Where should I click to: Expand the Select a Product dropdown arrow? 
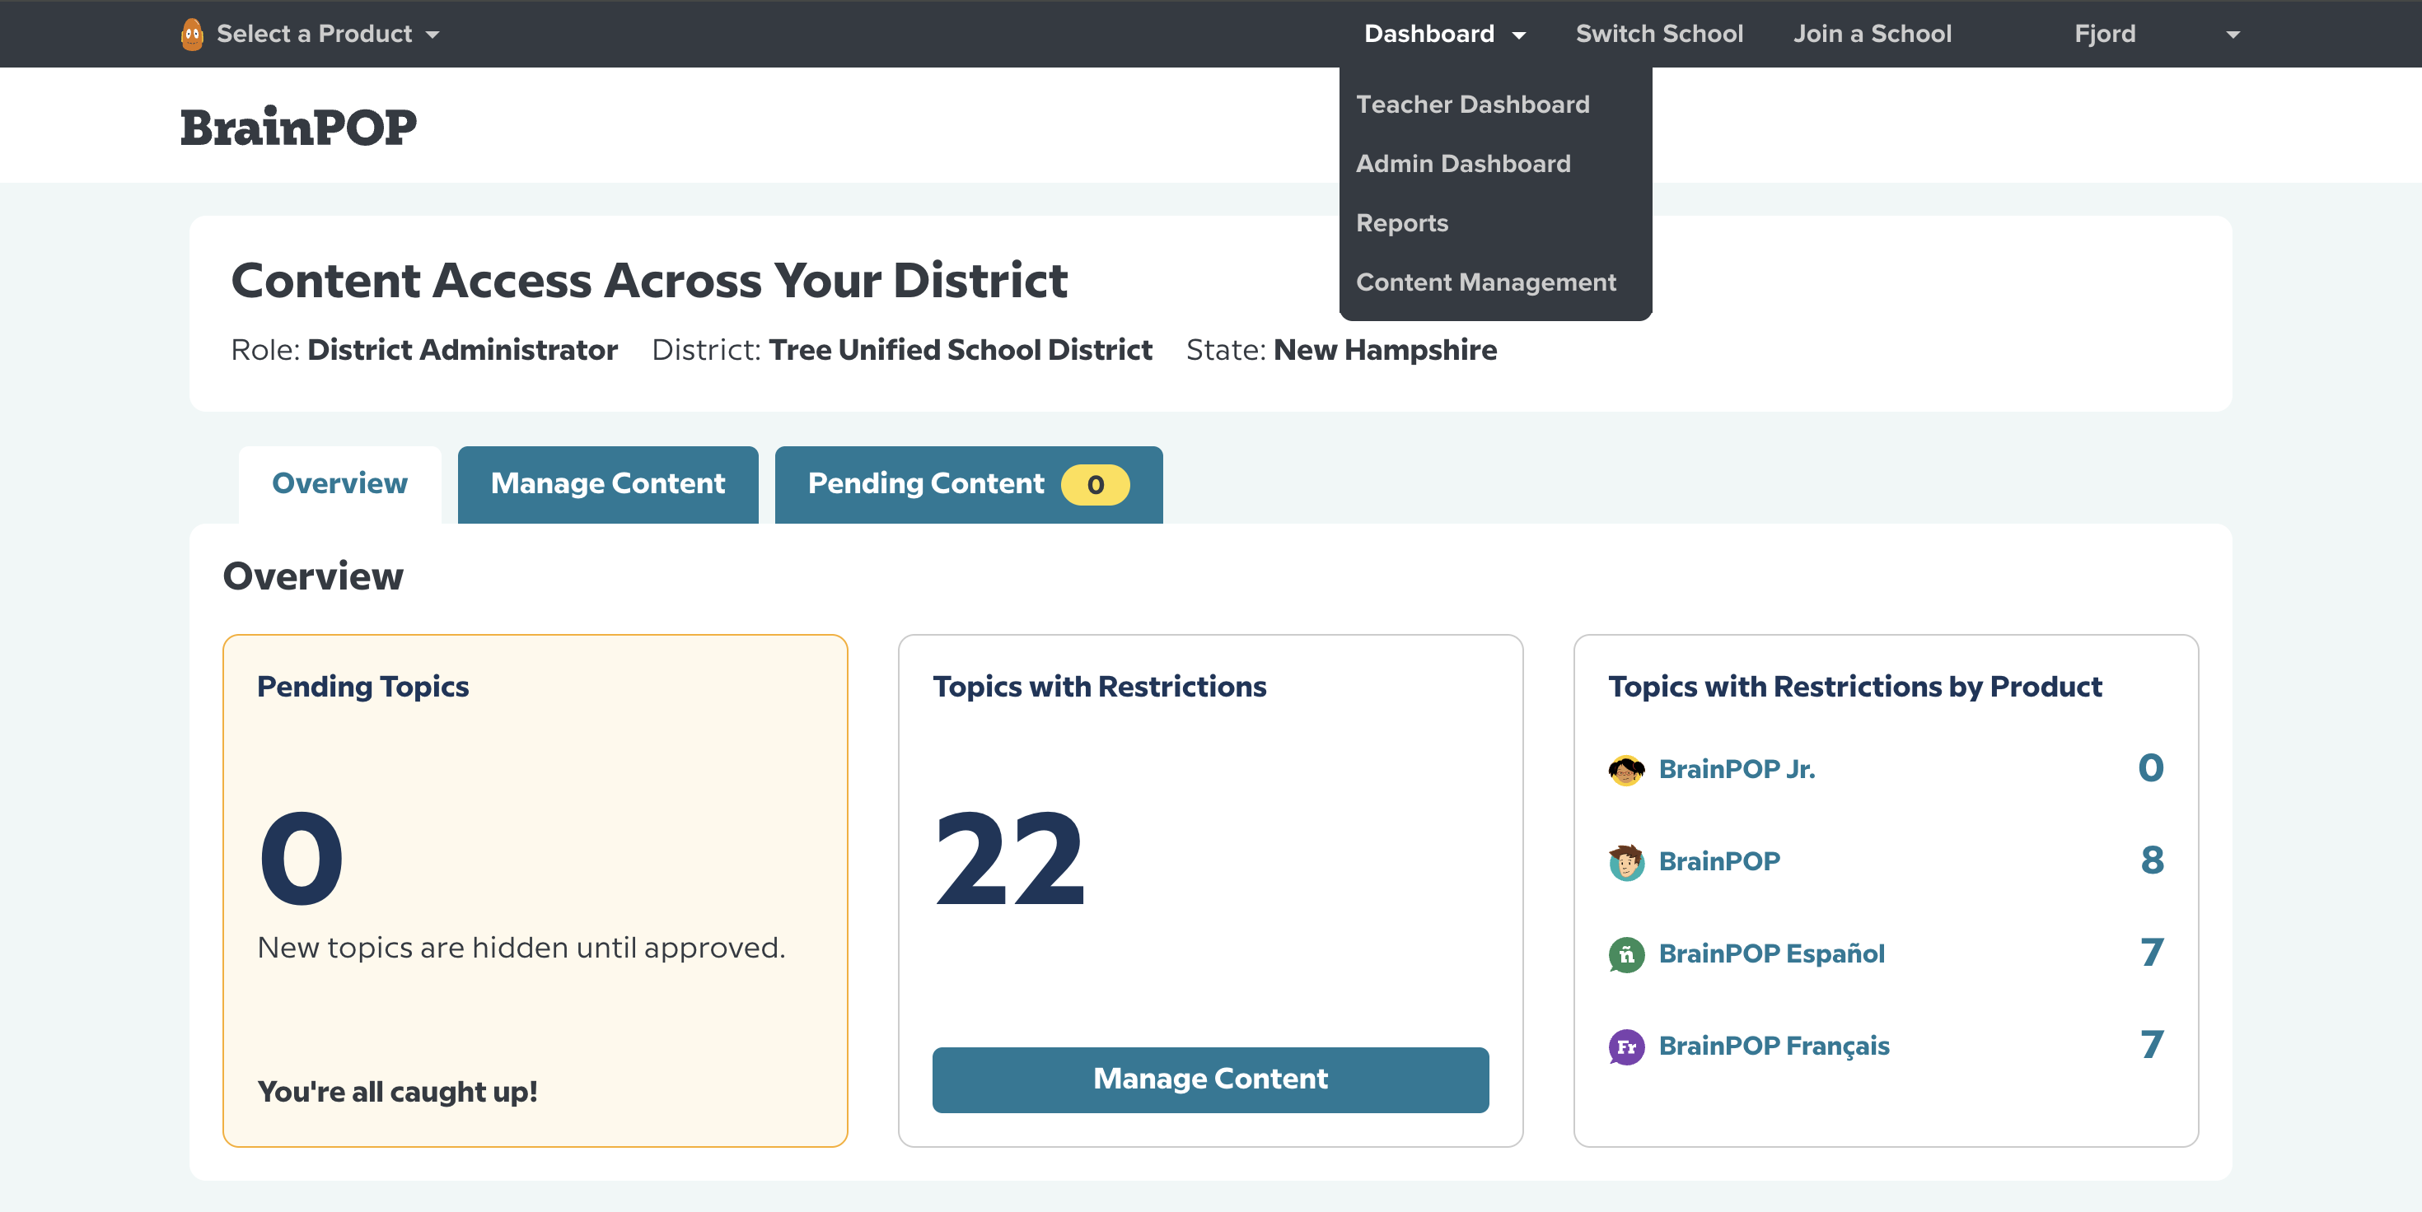coord(432,35)
